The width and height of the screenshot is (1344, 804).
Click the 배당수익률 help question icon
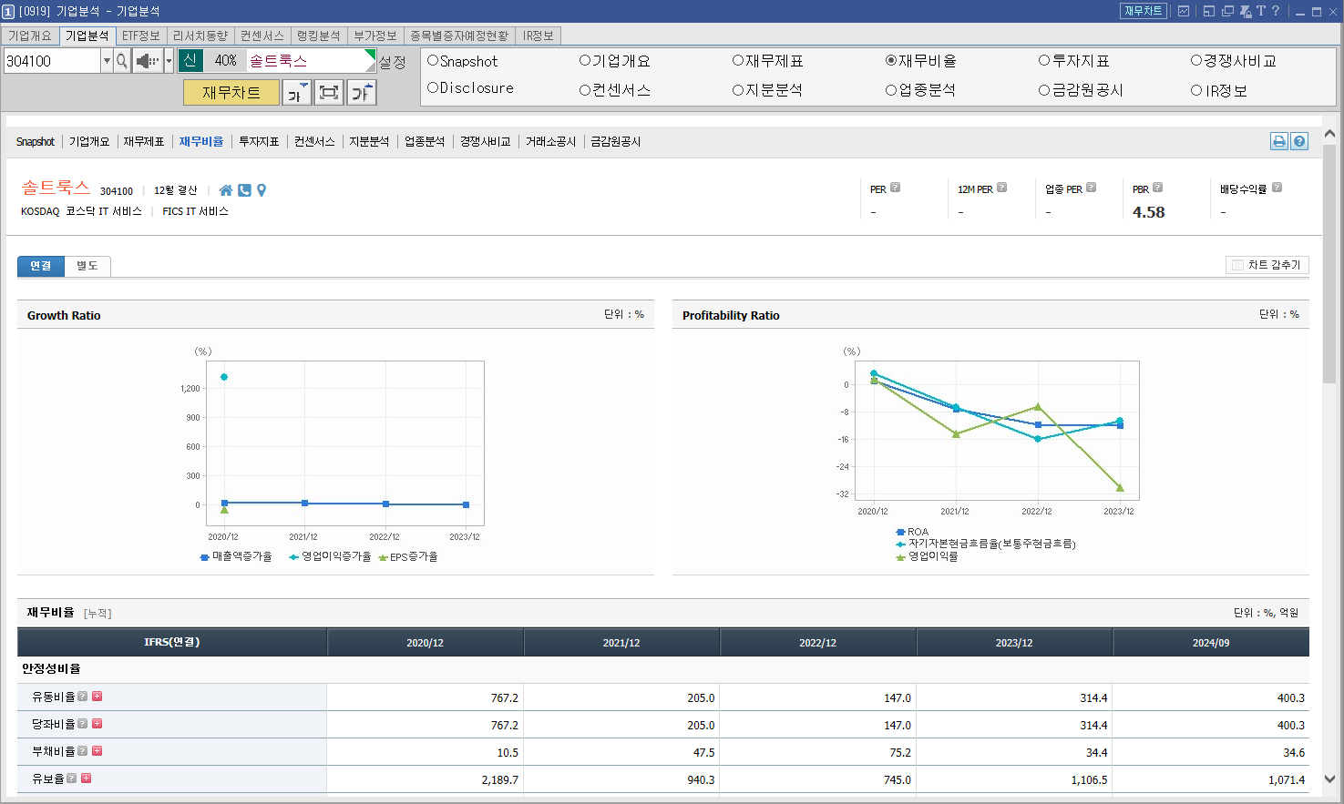tap(1277, 188)
